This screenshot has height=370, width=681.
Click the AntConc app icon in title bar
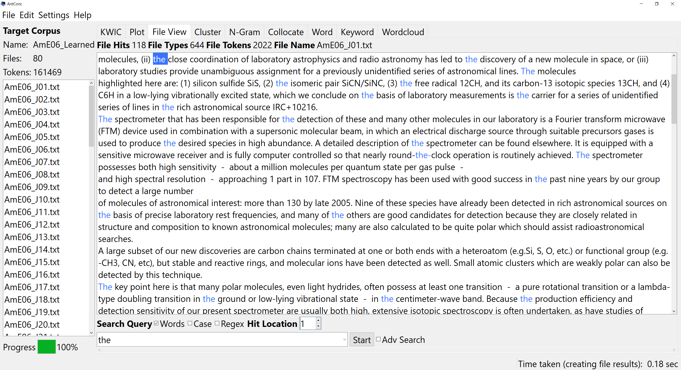3,4
